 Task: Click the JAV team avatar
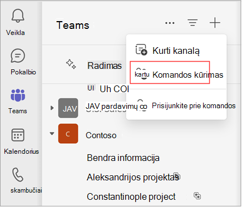[x=68, y=108]
